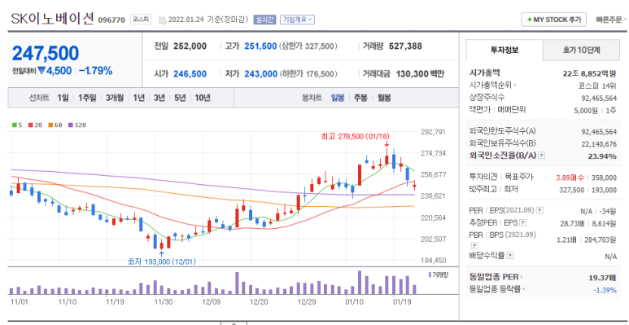This screenshot has height=325, width=629.
Task: Open help icon next to PER EPS(2021.09)
Action: click(x=540, y=210)
